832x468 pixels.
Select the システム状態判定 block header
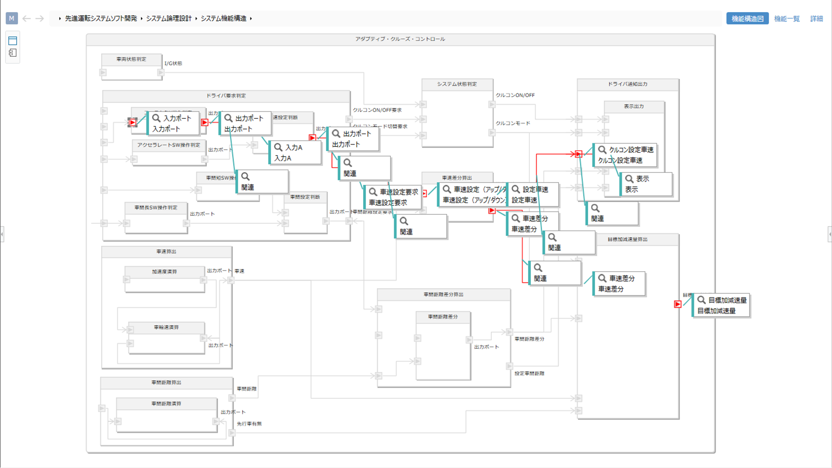click(x=457, y=84)
